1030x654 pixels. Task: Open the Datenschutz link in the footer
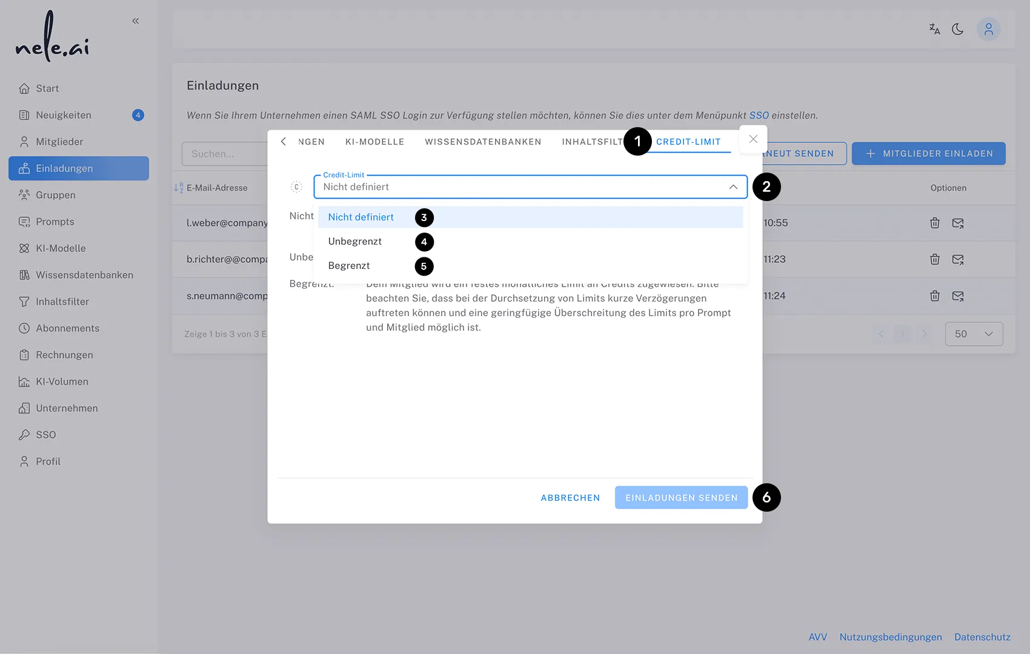pos(982,636)
